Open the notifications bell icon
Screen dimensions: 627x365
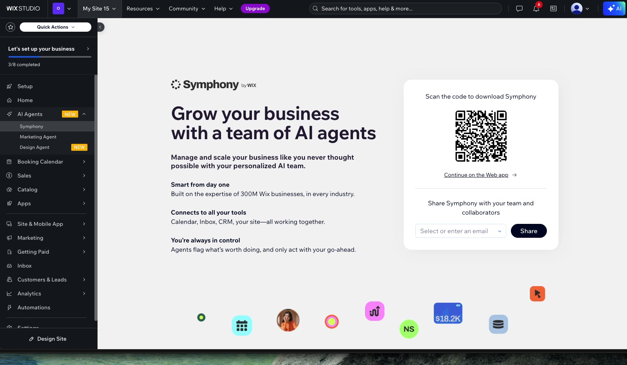coord(536,9)
